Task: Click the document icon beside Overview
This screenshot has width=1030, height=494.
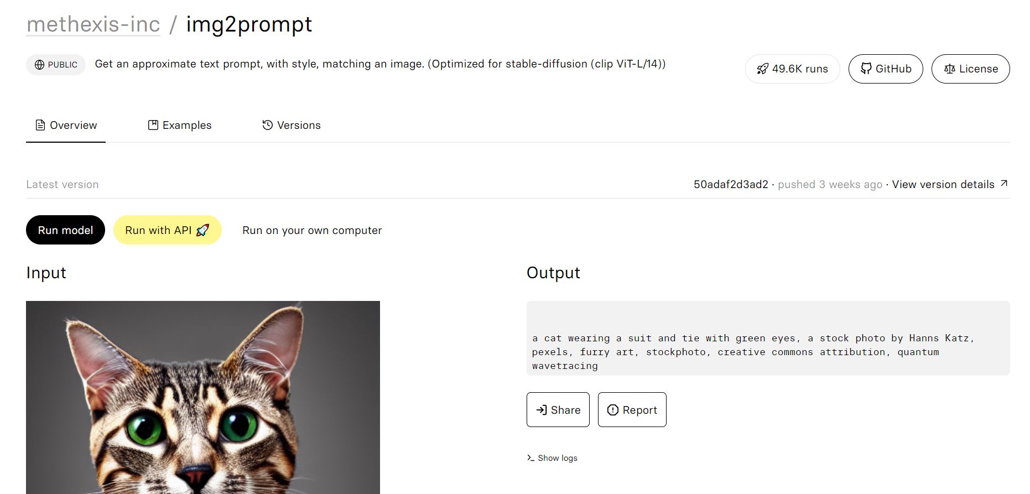Action: (x=40, y=125)
